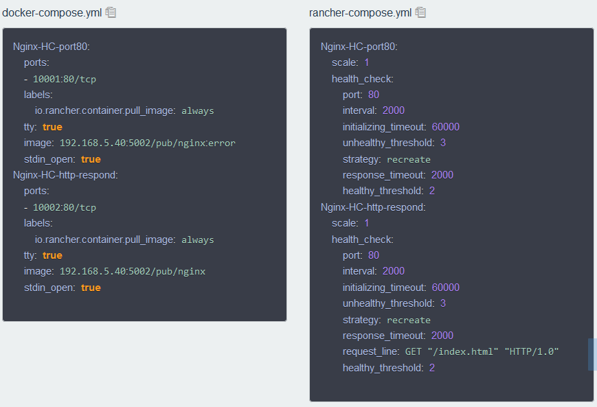This screenshot has height=407, width=597.
Task: Click the last 'stdin_open: true' line
Action: [62, 288]
